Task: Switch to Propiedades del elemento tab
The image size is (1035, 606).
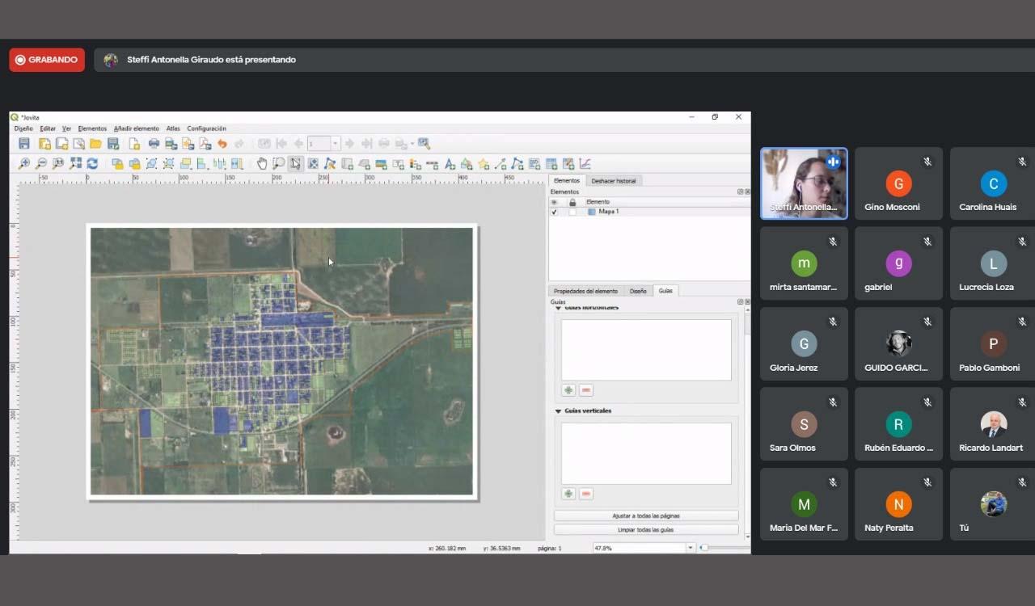Action: click(585, 291)
